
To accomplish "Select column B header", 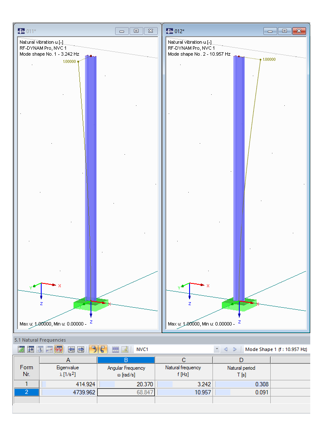I will 126,360.
